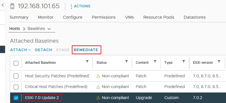Check the Host Security Patches checkbox
The width and height of the screenshot is (226, 103).
[16, 76]
